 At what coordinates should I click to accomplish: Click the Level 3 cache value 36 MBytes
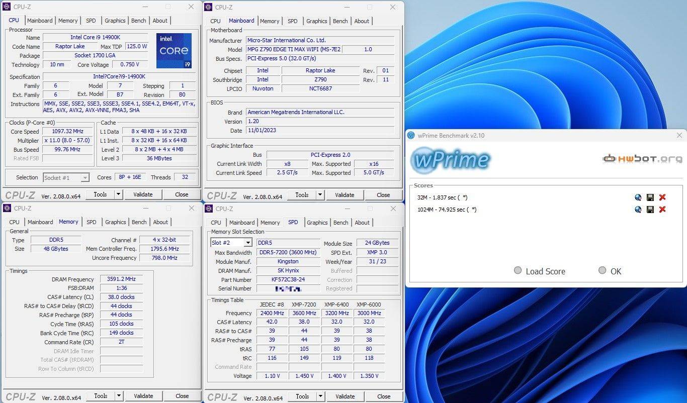pyautogui.click(x=159, y=158)
